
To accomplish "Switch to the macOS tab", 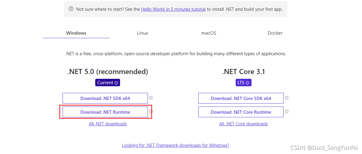I will (209, 33).
